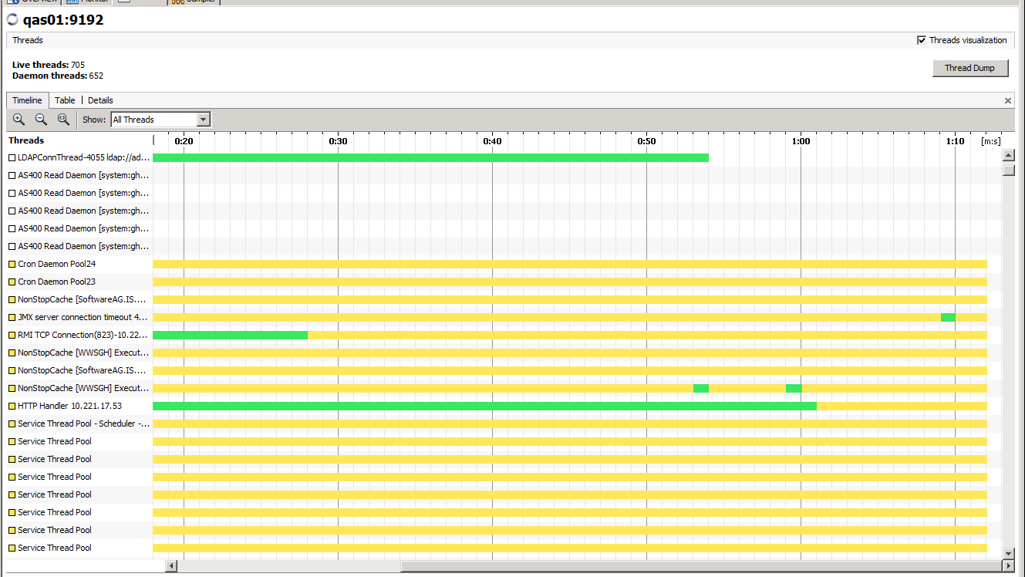
Task: Click the Fit to Width zoom icon
Action: (63, 119)
